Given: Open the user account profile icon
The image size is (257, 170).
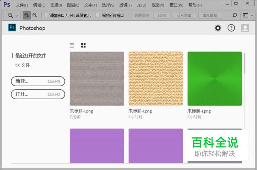Looking at the screenshot, I should tap(245, 28).
